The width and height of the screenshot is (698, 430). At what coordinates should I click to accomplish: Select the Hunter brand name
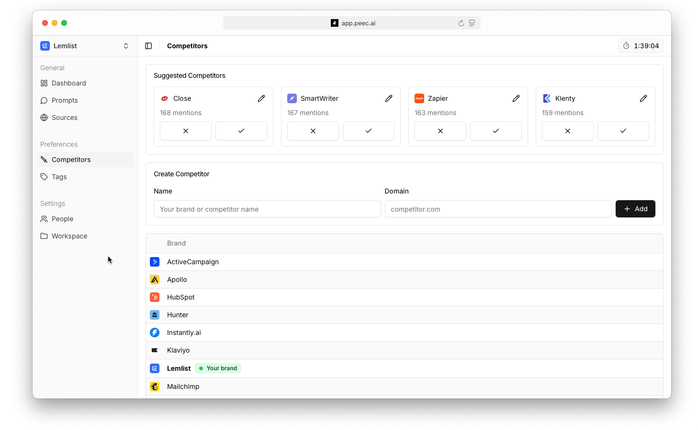tap(178, 315)
